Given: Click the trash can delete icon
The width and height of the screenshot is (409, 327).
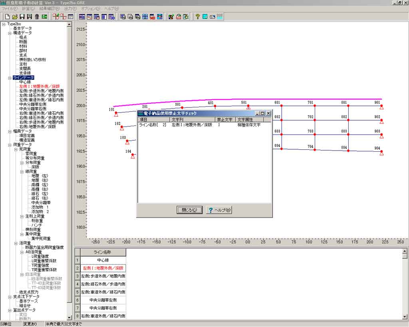Looking at the screenshot, I should pyautogui.click(x=37, y=17).
